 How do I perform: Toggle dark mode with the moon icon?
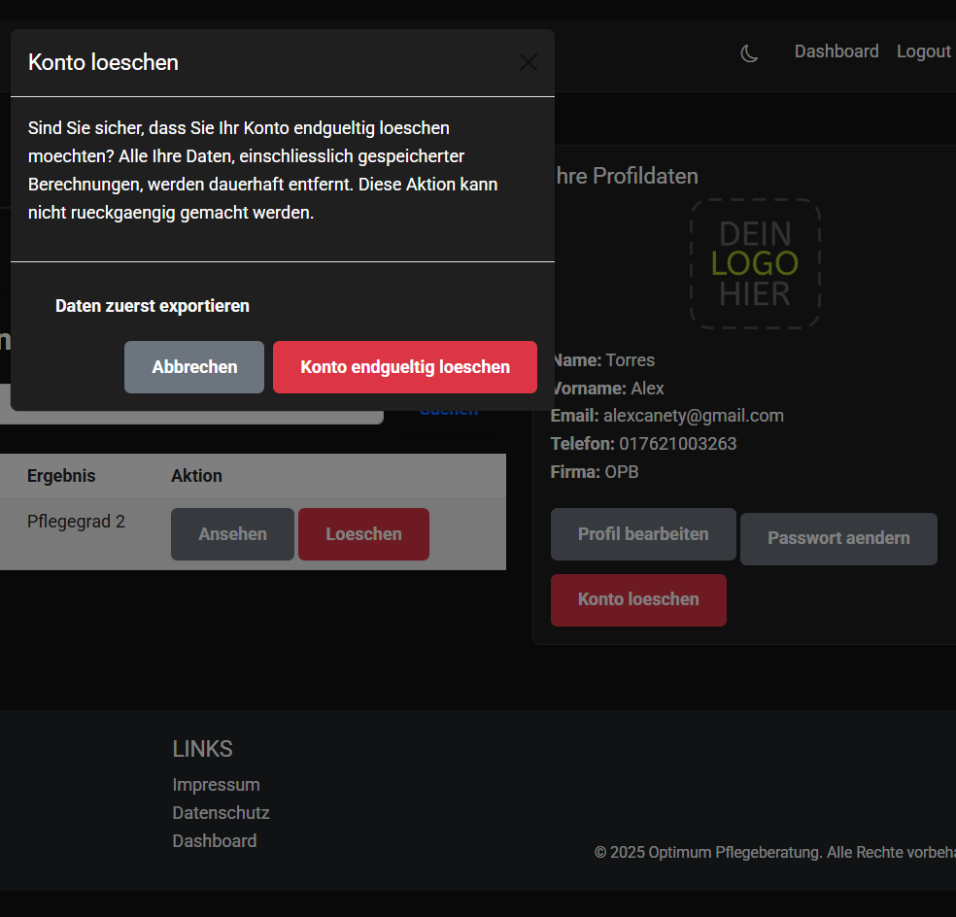(x=749, y=53)
